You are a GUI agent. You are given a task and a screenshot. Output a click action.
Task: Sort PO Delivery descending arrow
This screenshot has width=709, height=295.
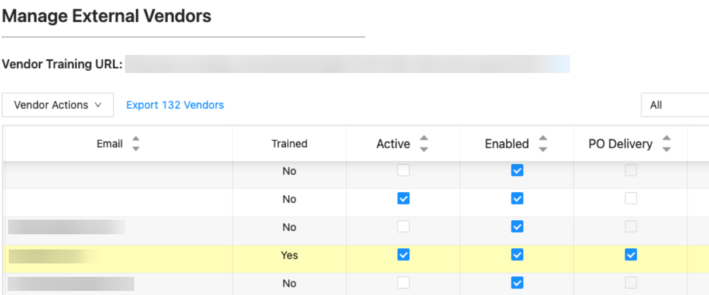point(666,148)
